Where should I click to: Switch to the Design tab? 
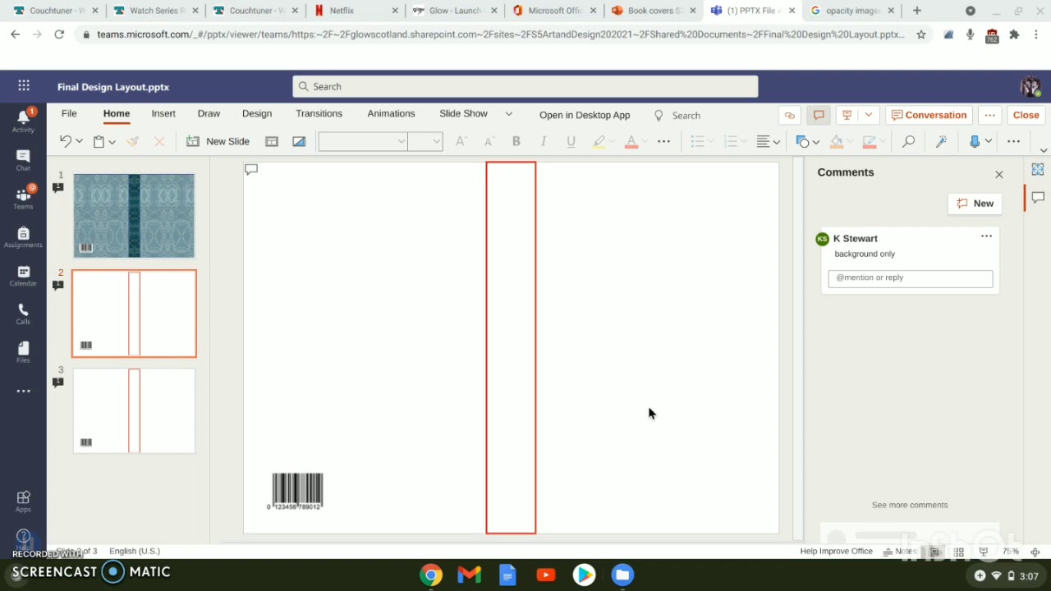[257, 114]
